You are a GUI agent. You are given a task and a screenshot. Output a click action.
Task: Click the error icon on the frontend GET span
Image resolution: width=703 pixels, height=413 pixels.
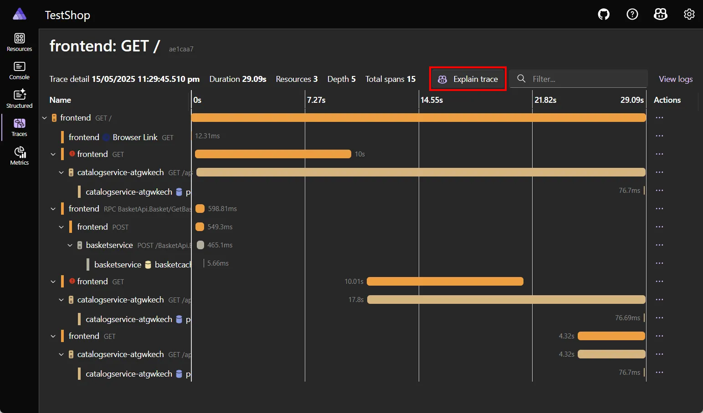72,154
